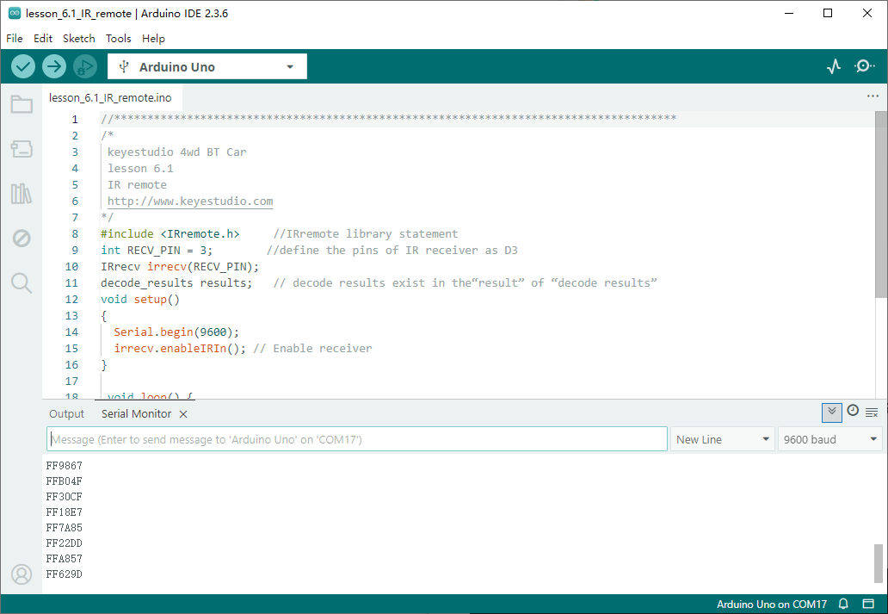Open the editor tab options ellipsis
This screenshot has width=888, height=614.
873,96
